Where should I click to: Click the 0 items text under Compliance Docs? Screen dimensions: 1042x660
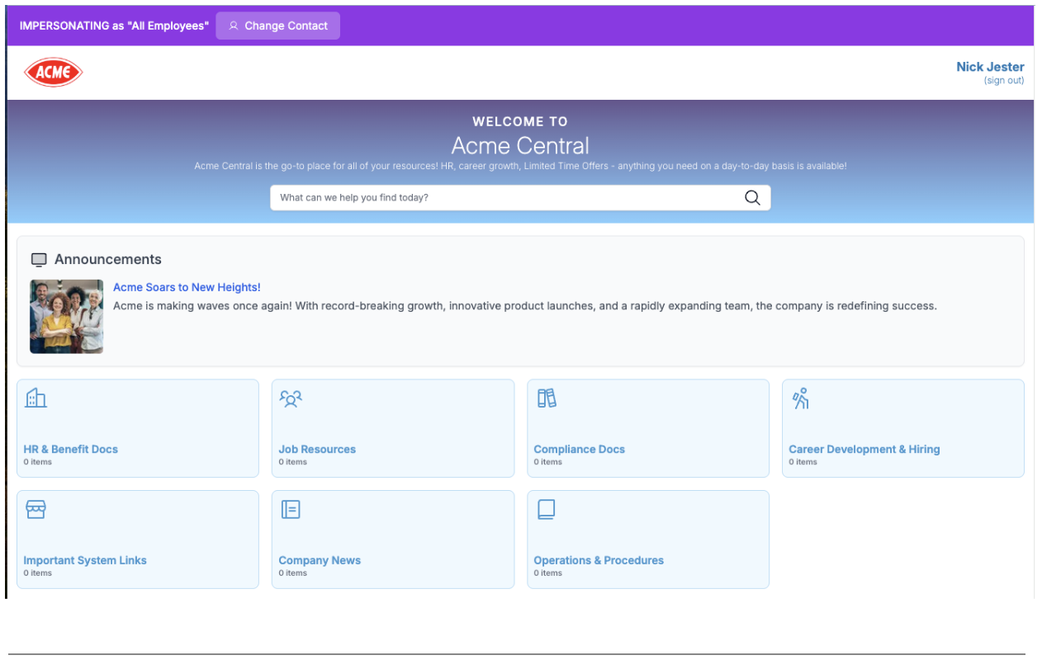coord(548,462)
